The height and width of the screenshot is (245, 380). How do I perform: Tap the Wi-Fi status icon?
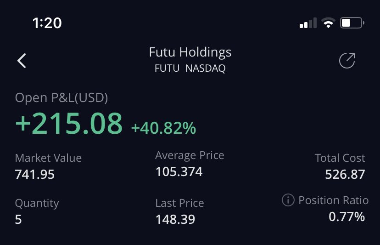(x=328, y=23)
